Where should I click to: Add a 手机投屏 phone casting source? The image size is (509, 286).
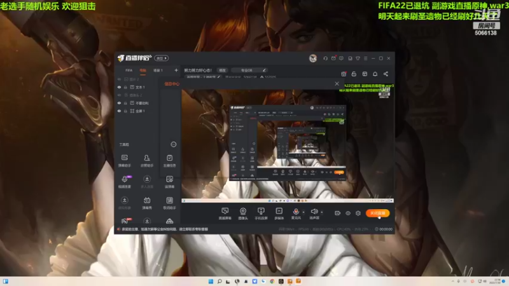coord(261,214)
